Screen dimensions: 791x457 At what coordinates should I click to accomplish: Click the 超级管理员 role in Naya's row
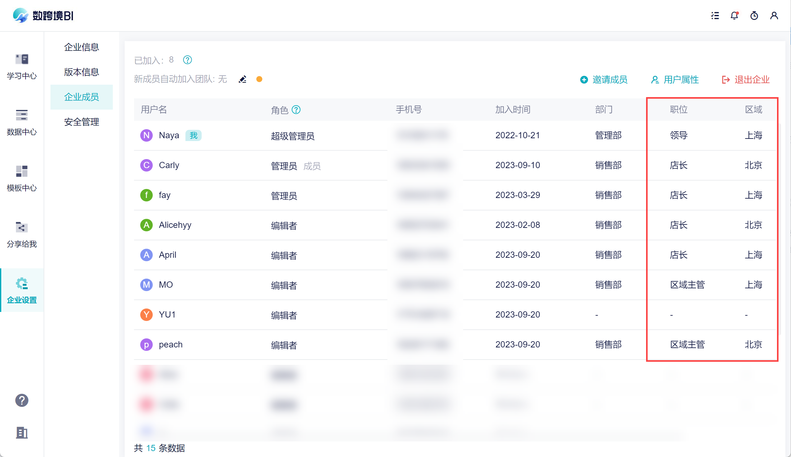pyautogui.click(x=293, y=136)
